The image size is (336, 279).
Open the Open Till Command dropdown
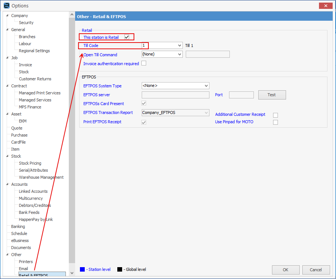tap(179, 54)
